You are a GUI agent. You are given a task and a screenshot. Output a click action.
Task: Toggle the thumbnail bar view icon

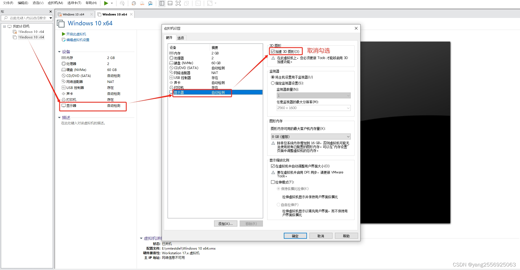pos(170,3)
